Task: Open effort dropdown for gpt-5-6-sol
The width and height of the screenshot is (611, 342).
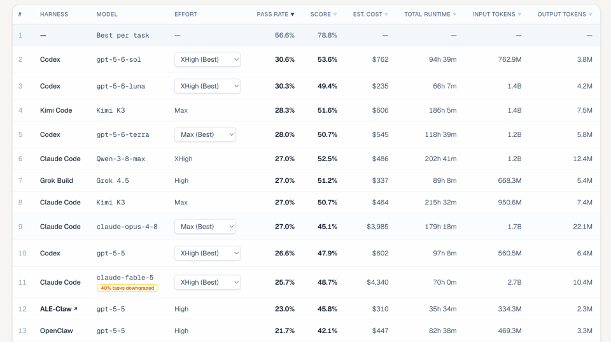Action: click(x=207, y=59)
